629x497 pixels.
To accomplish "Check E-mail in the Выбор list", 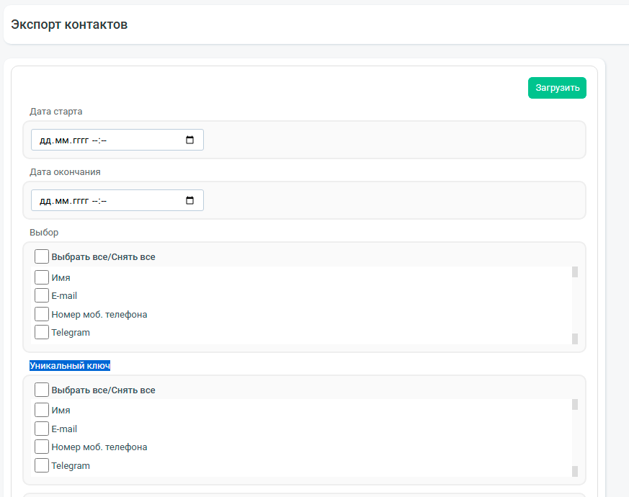I will 42,295.
